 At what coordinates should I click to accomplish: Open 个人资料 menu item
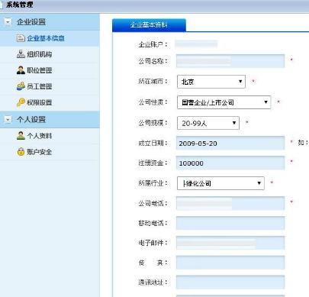click(40, 136)
